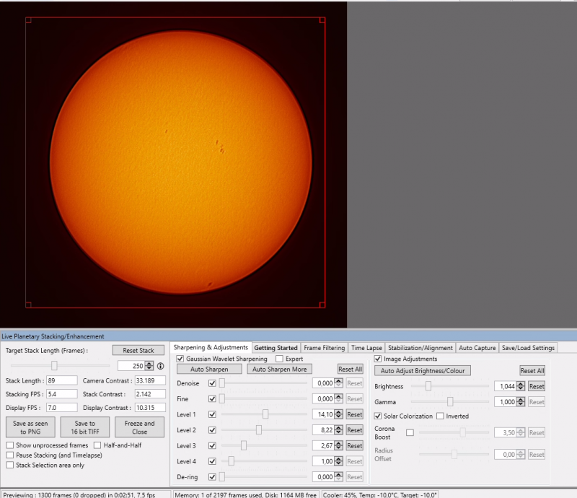Open the Auto Capture tab
Image resolution: width=577 pixels, height=498 pixels.
coord(477,348)
